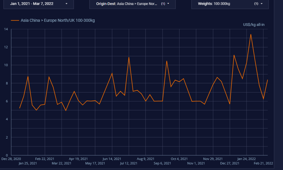Screen dimensions: 283x170
Task: Click the first data point at the line start
Action: point(20,108)
